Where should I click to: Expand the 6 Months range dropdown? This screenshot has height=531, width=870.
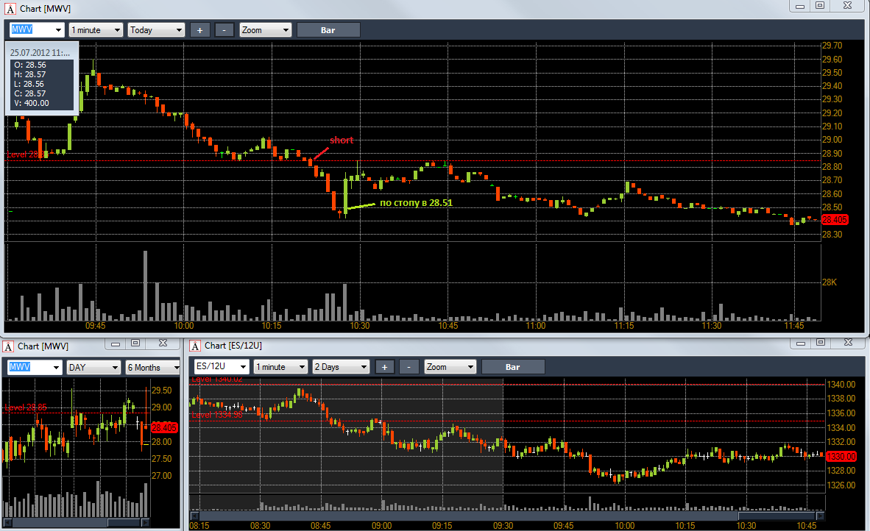pyautogui.click(x=153, y=367)
